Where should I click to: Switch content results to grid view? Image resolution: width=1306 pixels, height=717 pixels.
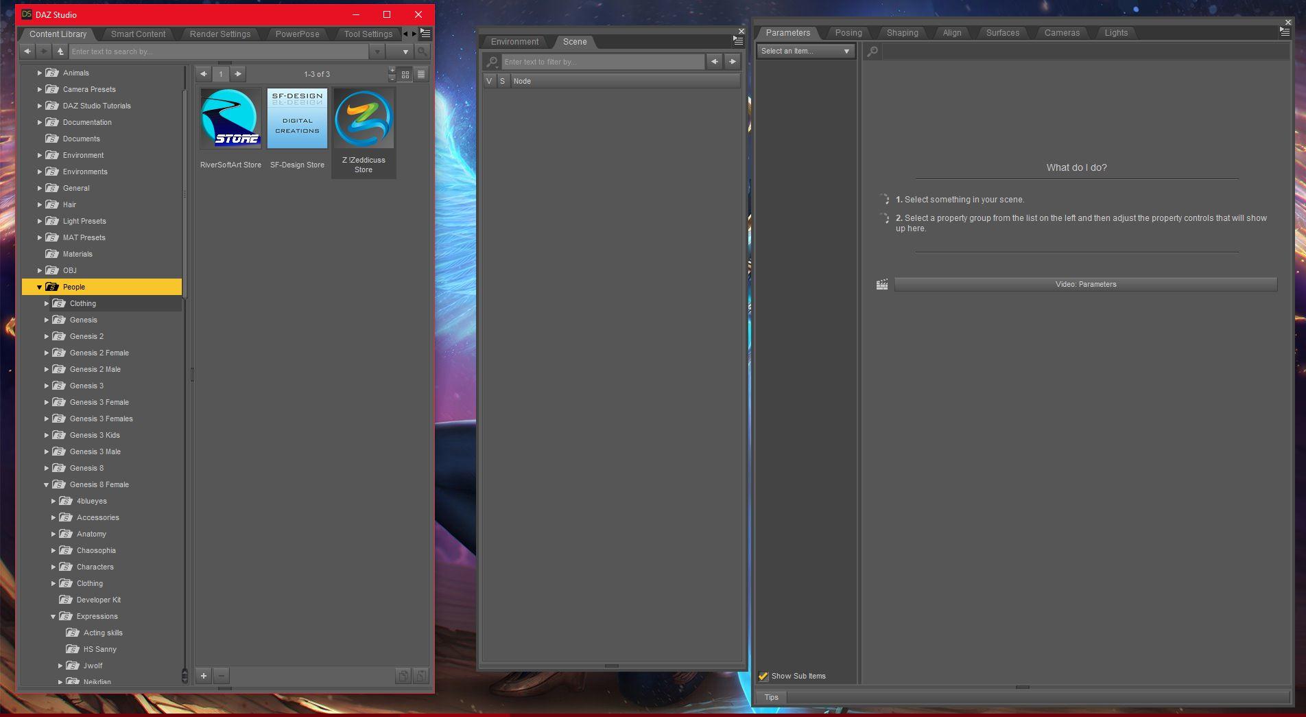[x=405, y=74]
